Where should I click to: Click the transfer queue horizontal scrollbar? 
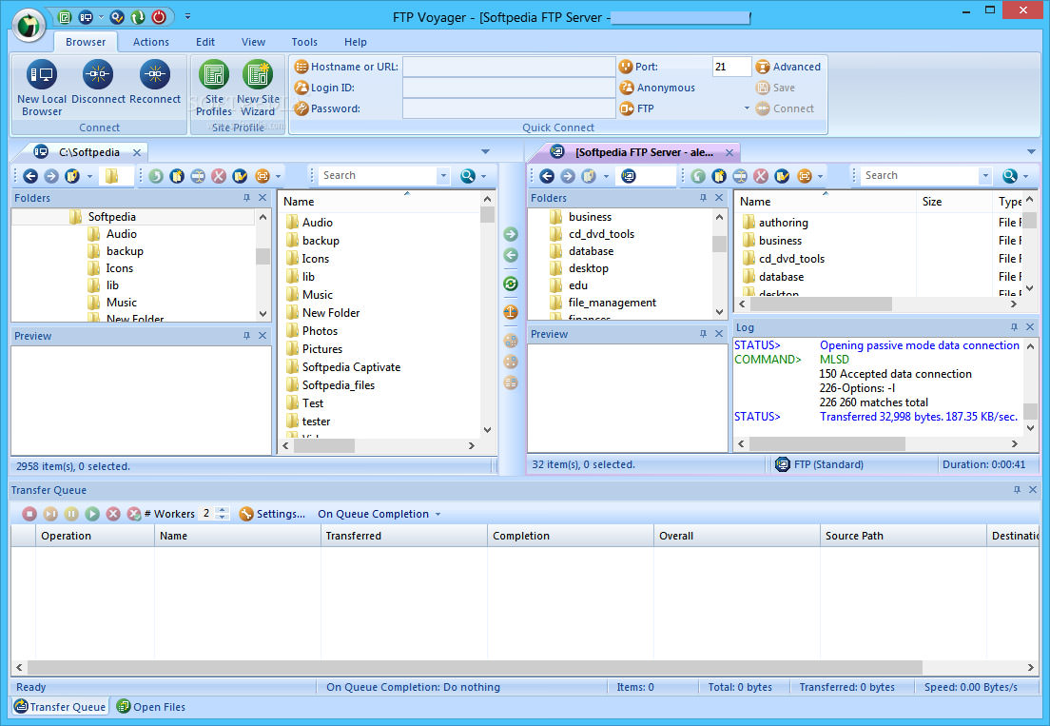(475, 668)
